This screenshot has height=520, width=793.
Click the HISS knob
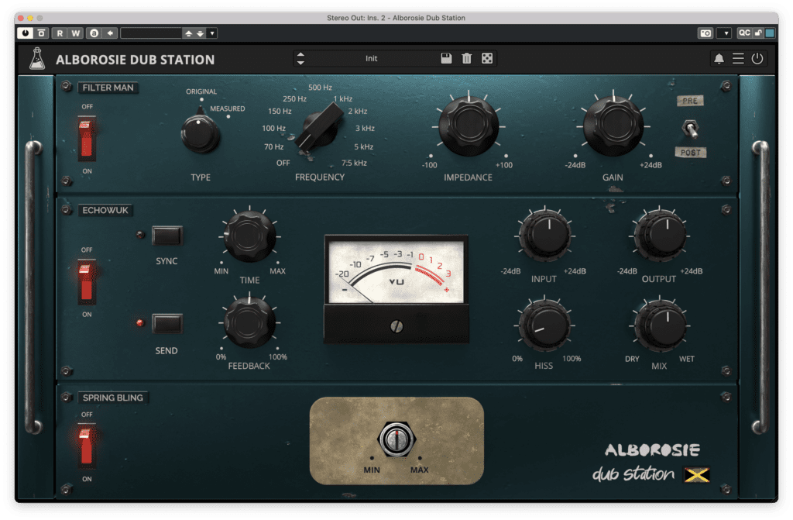point(544,325)
